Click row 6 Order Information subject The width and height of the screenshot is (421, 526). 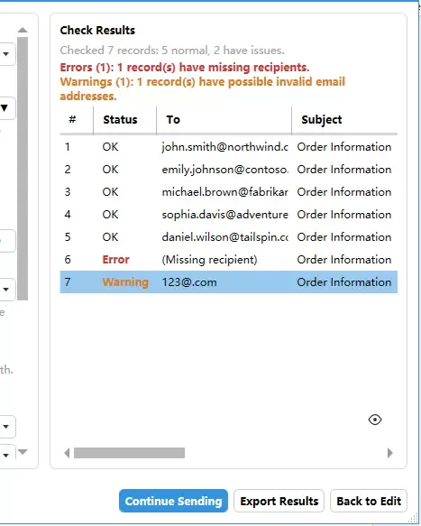(344, 260)
